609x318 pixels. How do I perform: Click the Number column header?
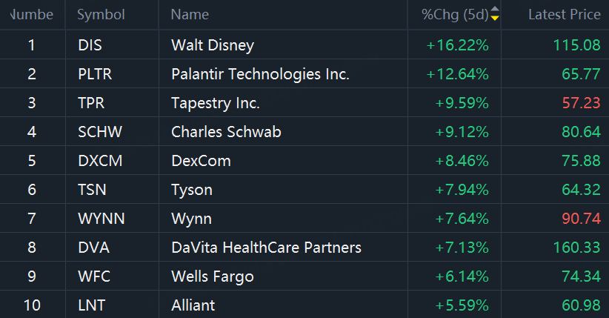coord(31,15)
